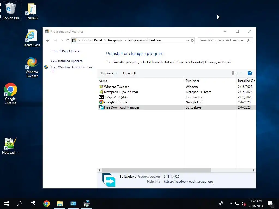Open Task View on the taskbar
Image resolution: width=279 pixels, height=209 pixels.
coord(33,204)
